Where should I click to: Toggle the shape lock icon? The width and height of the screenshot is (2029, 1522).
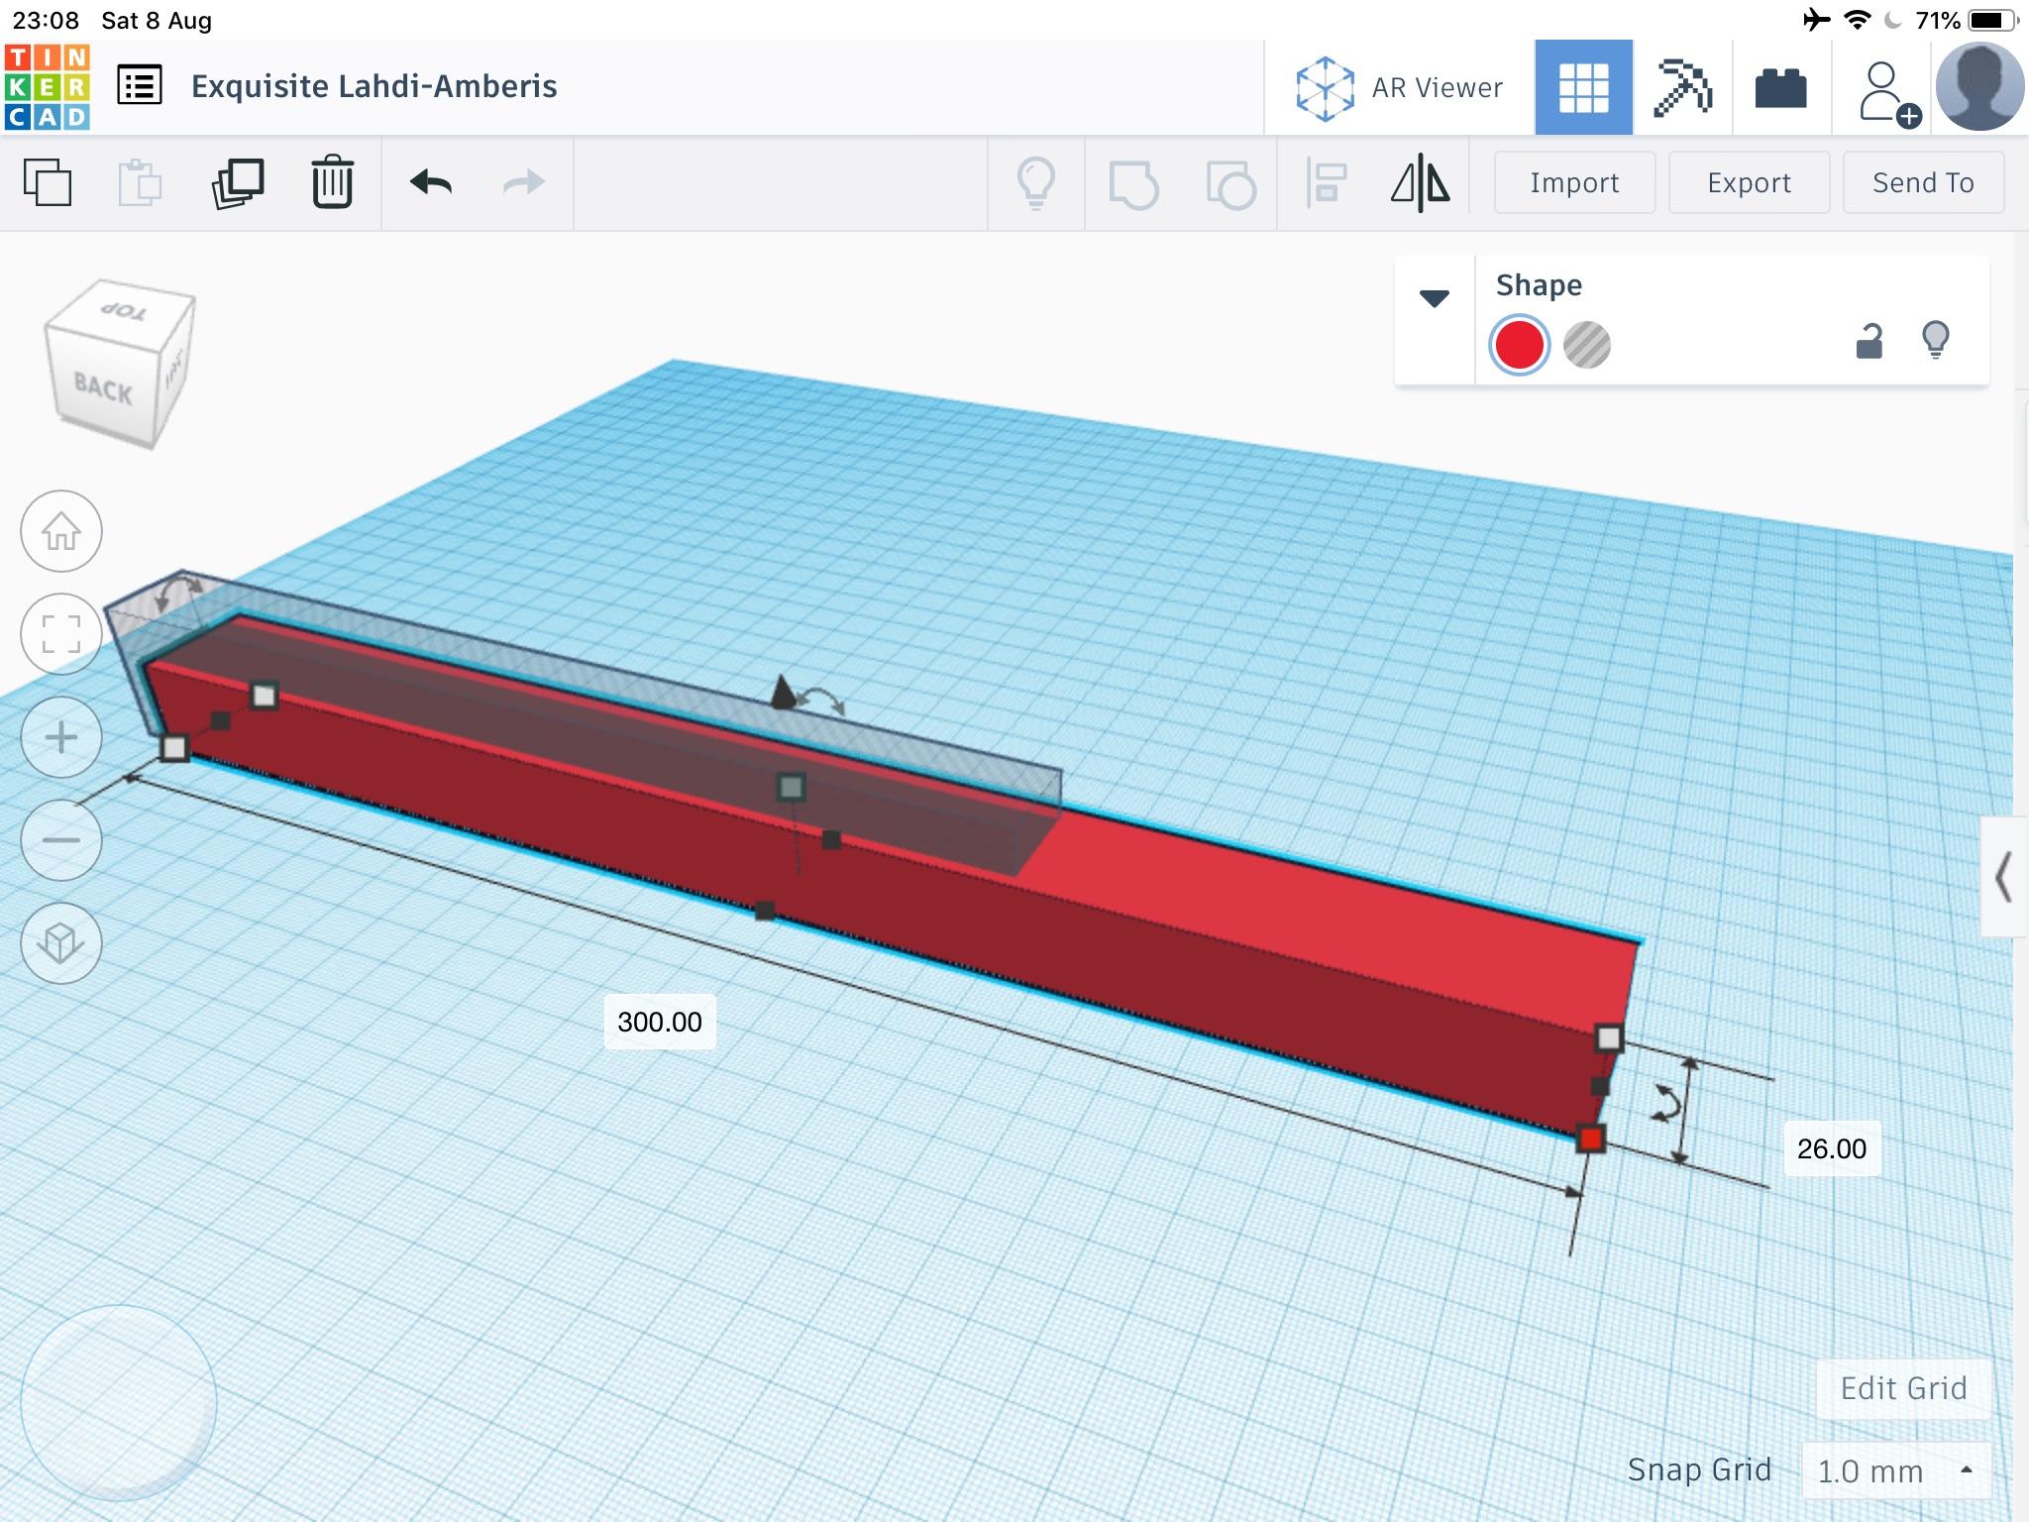[x=1869, y=341]
